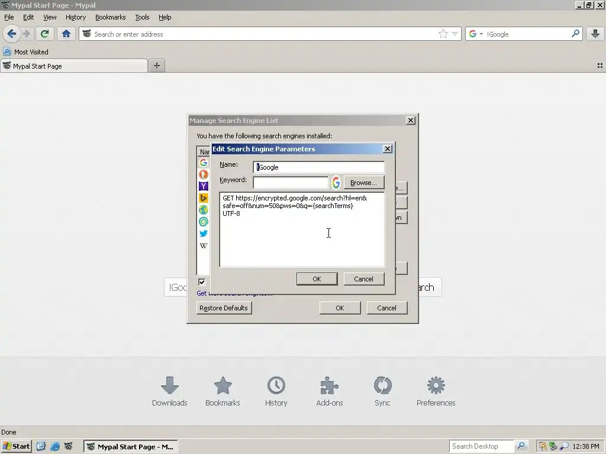
Task: Bookmark this page with the star icon
Action: 443,34
